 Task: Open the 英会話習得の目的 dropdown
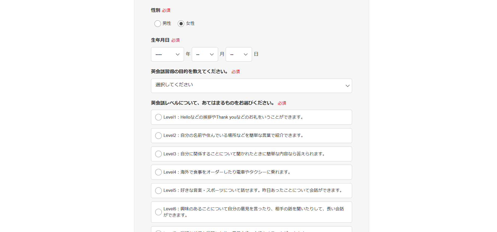pos(251,86)
